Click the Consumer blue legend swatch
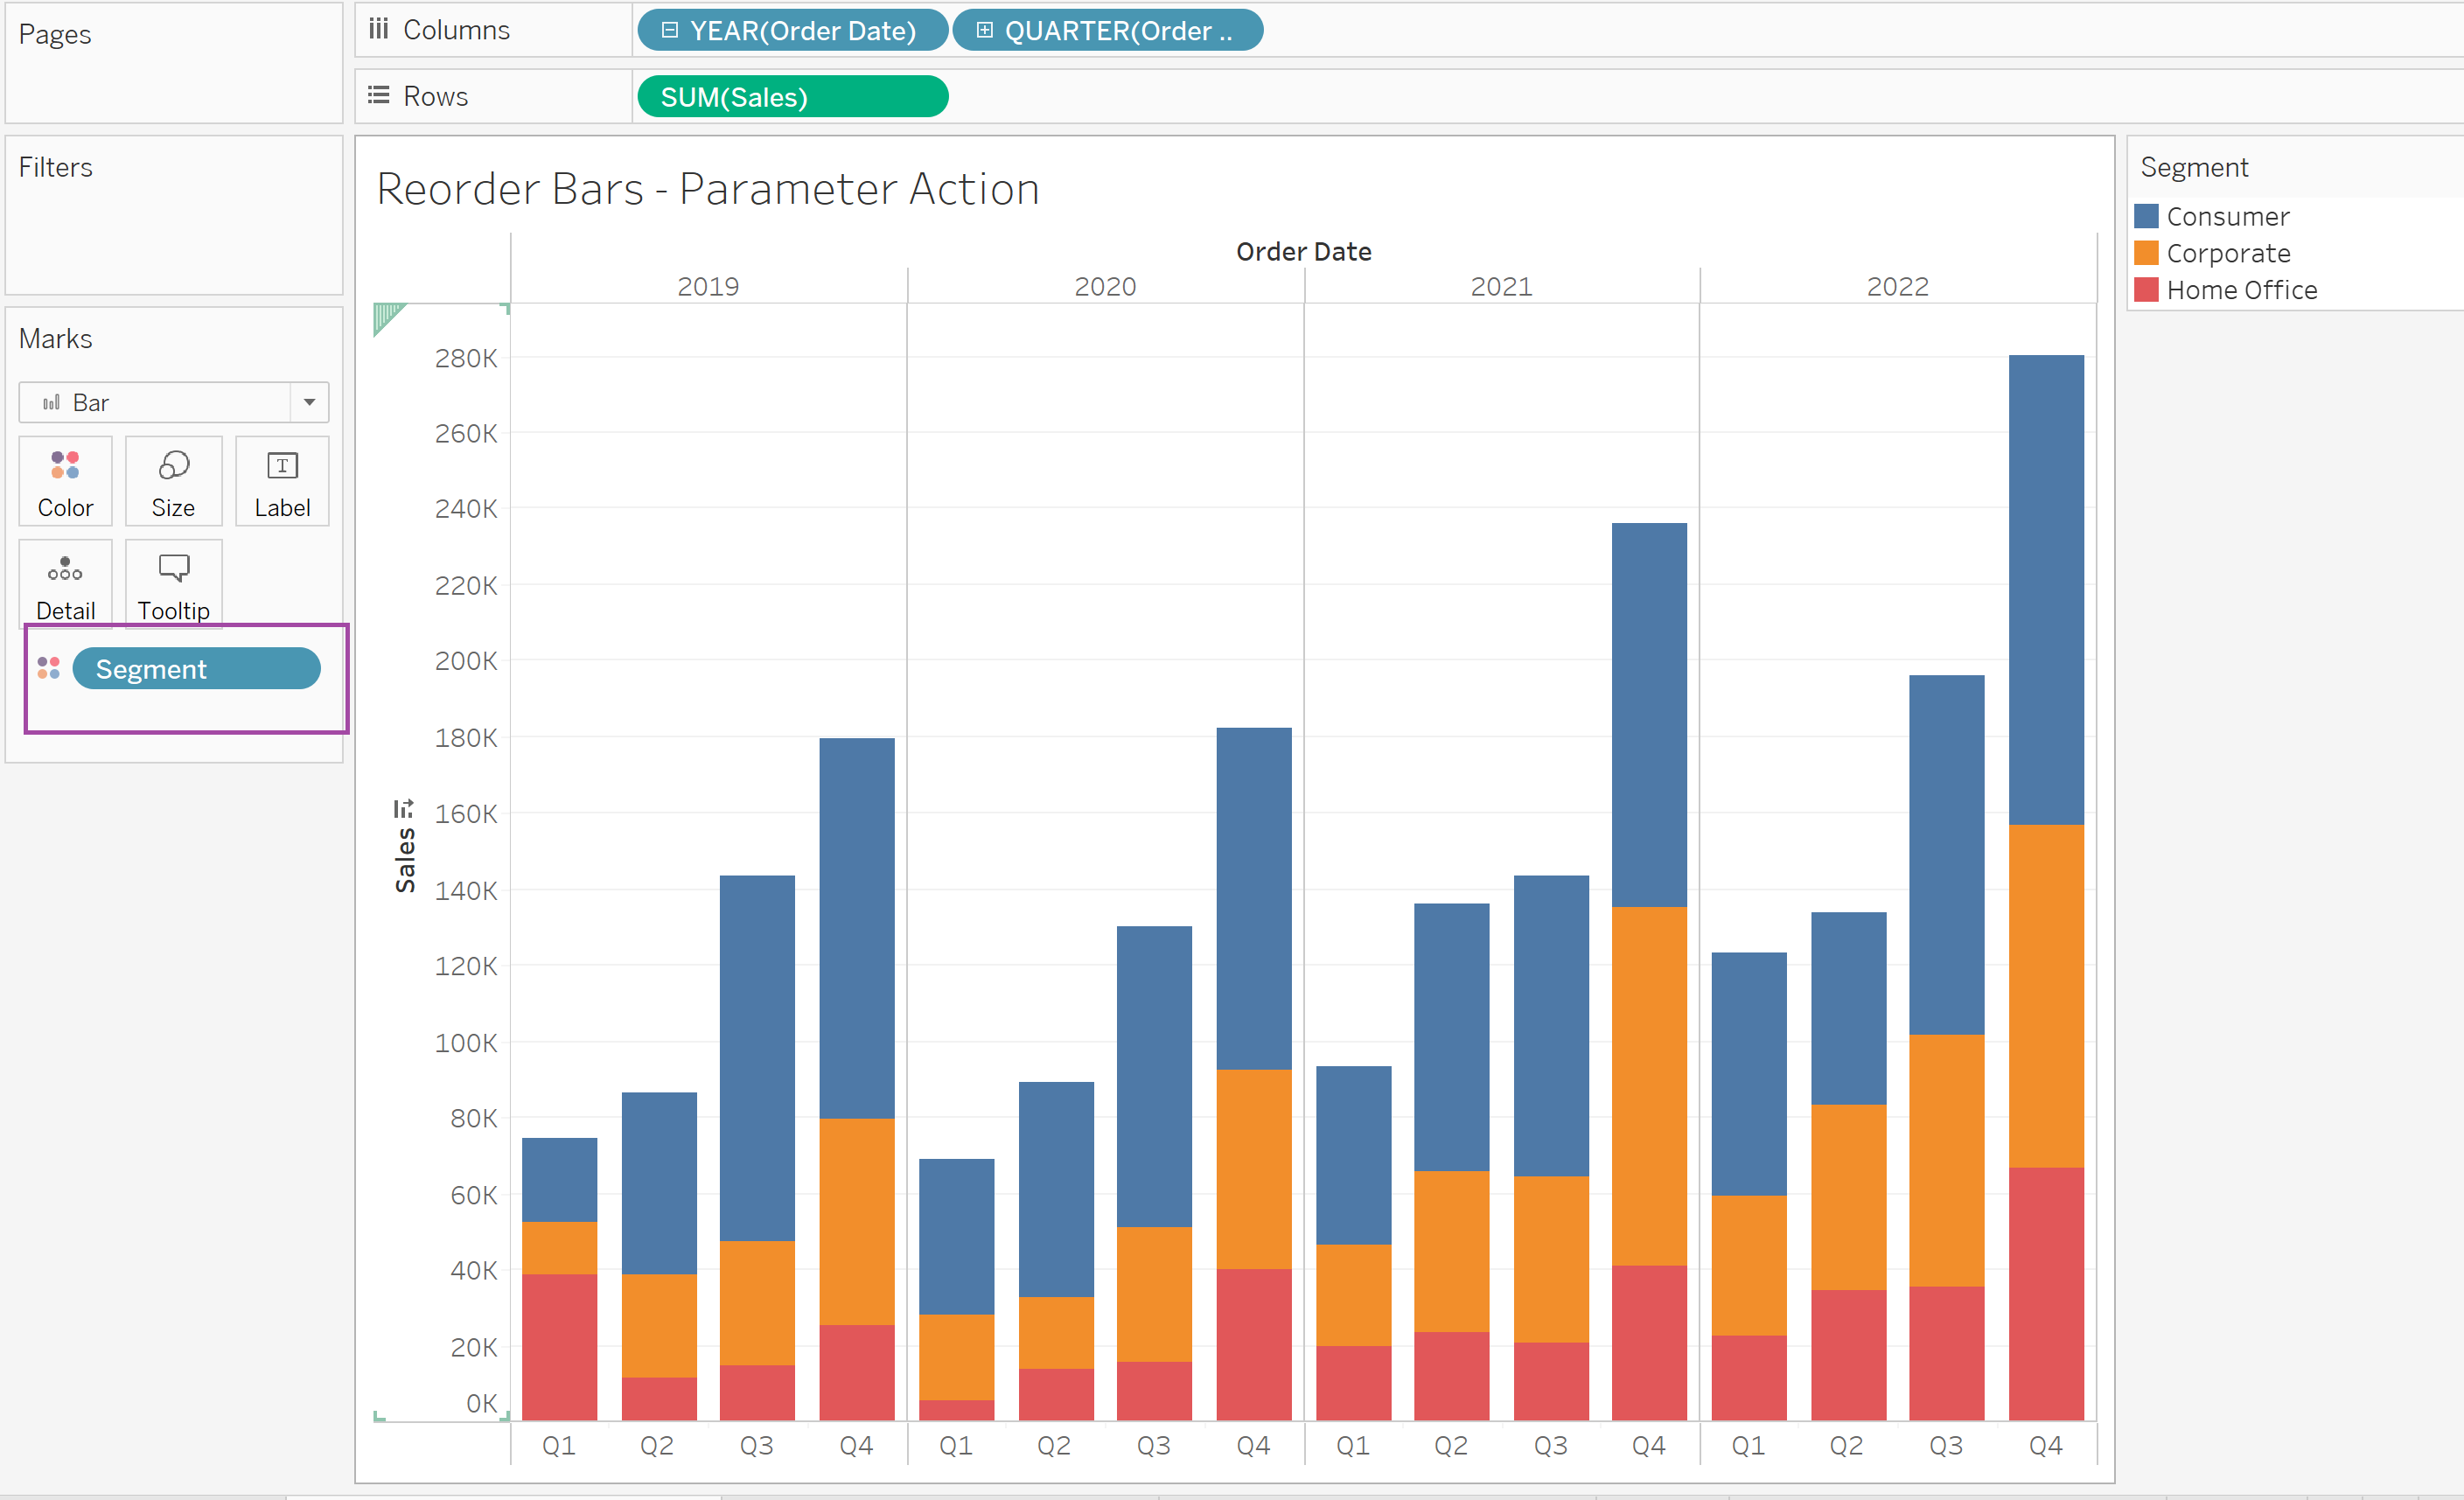This screenshot has width=2464, height=1500. [2146, 216]
